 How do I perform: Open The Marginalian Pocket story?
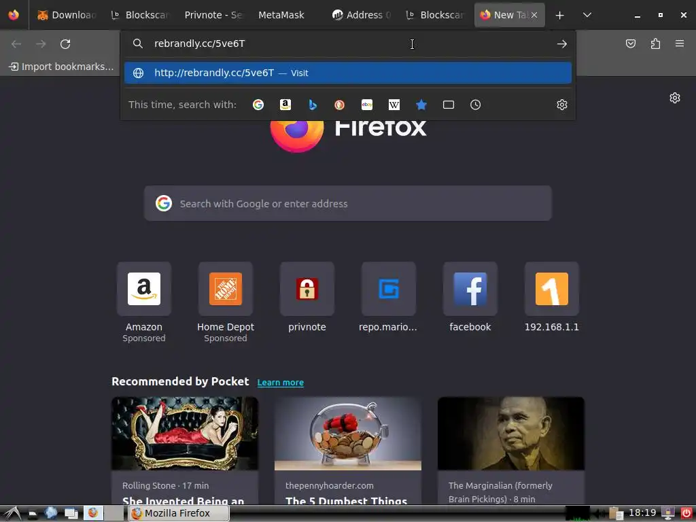click(511, 450)
